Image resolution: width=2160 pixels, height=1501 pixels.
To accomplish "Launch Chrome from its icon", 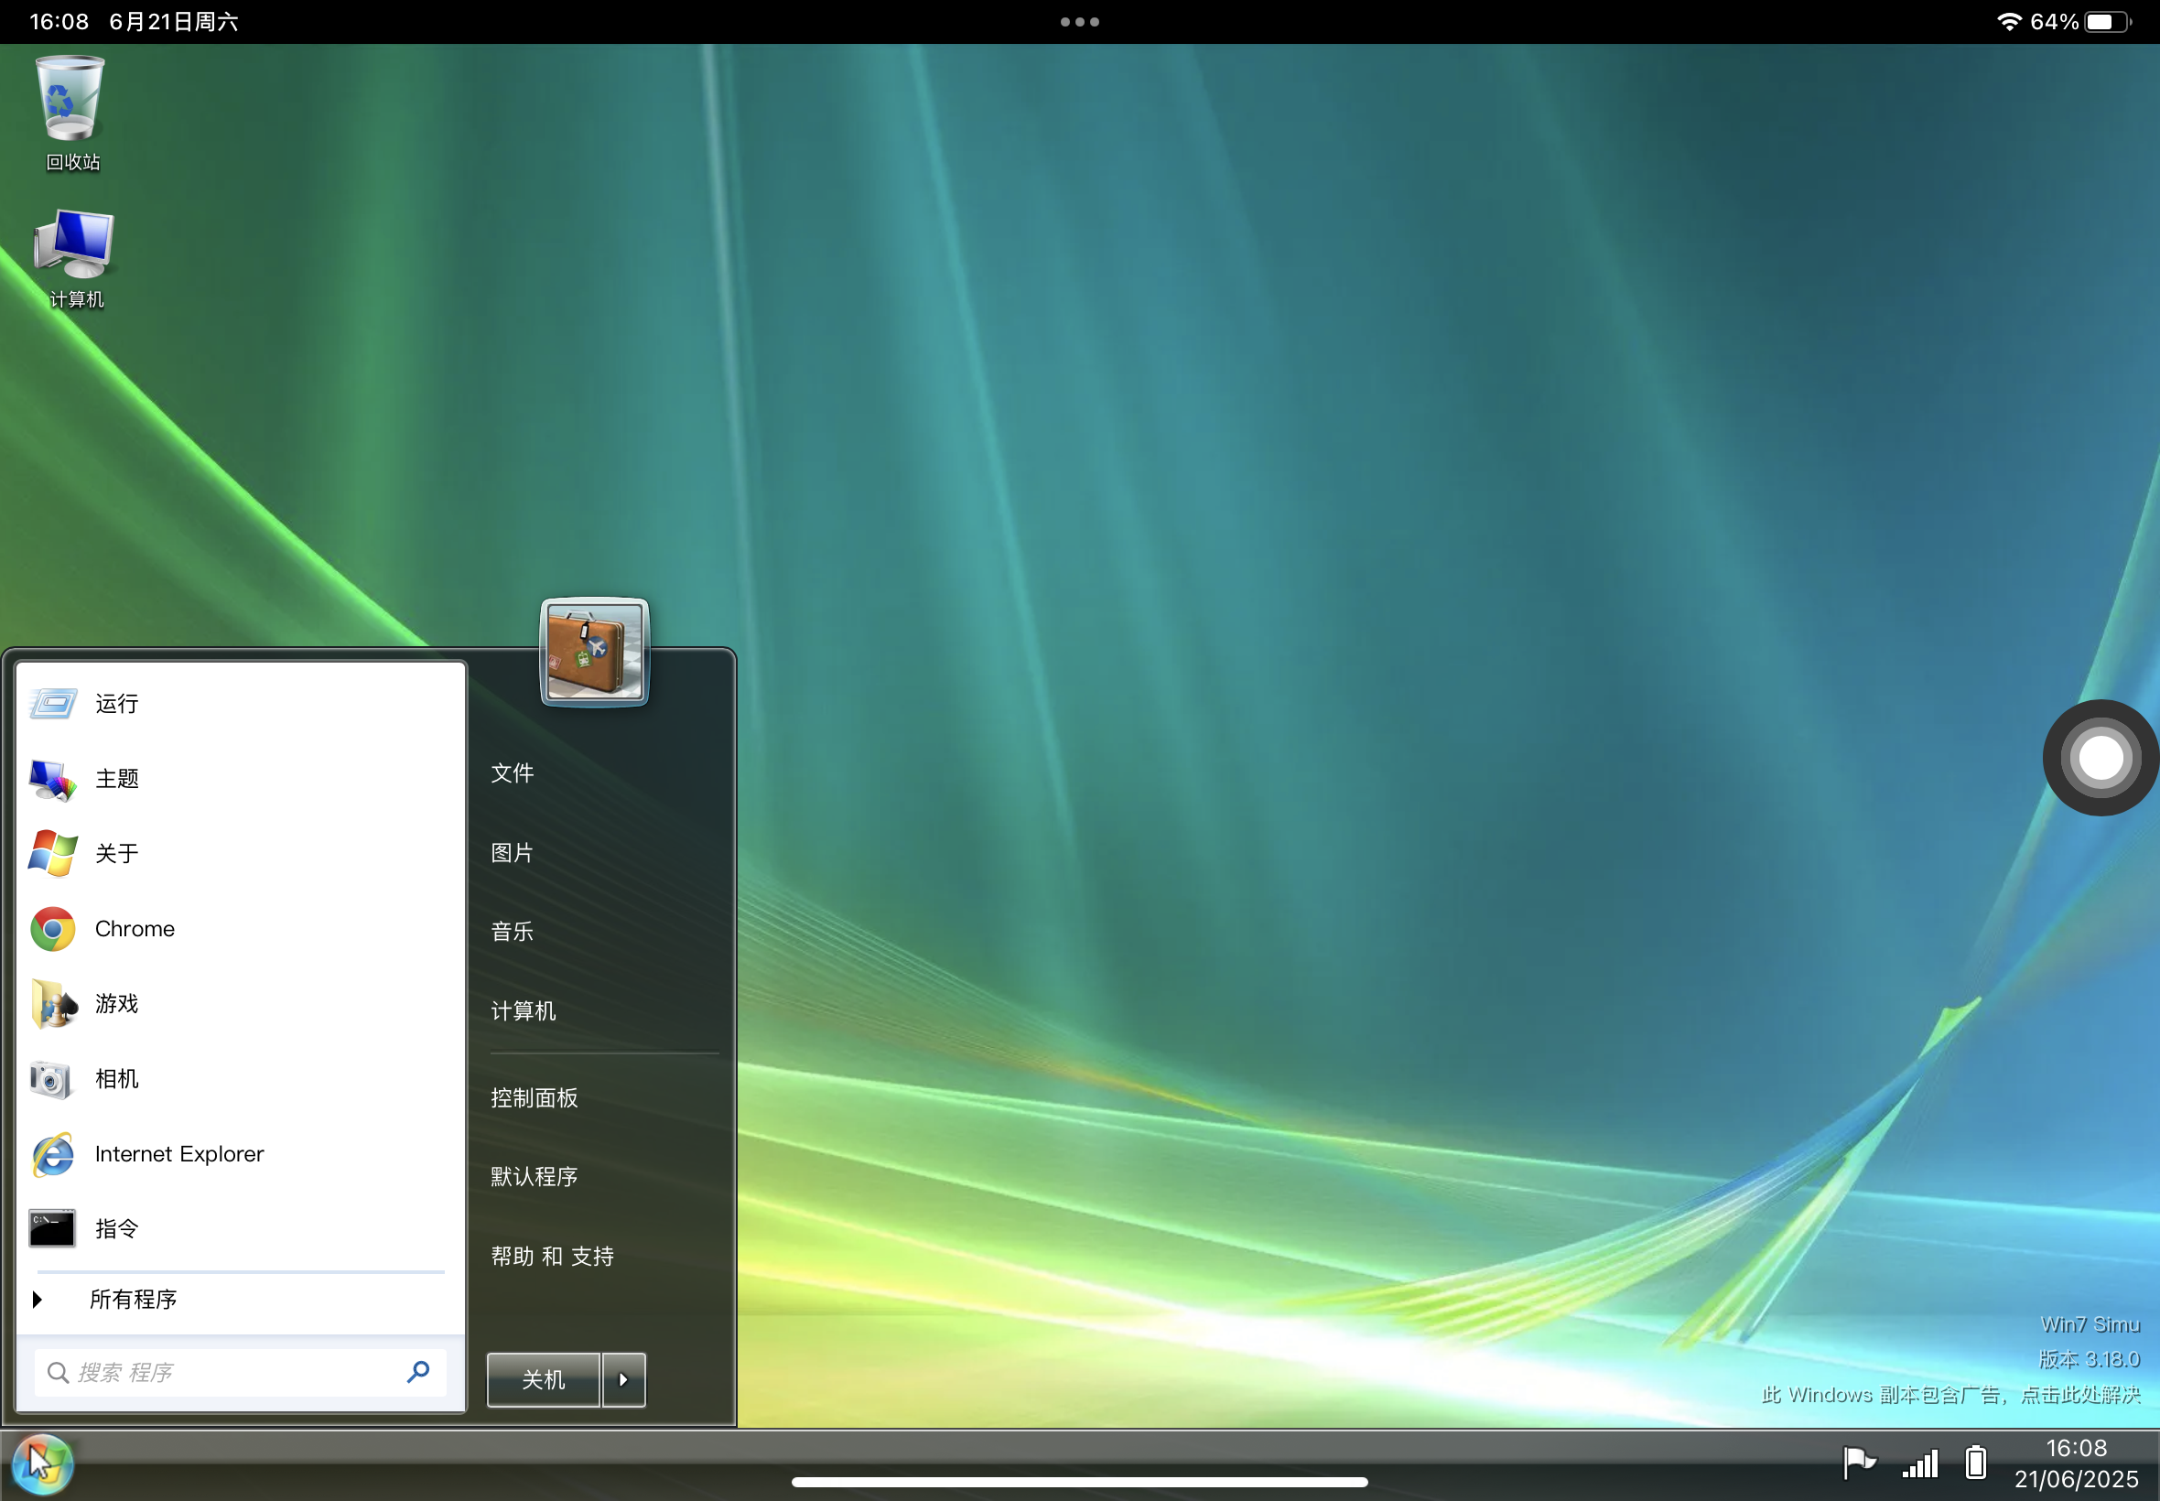I will [x=53, y=928].
